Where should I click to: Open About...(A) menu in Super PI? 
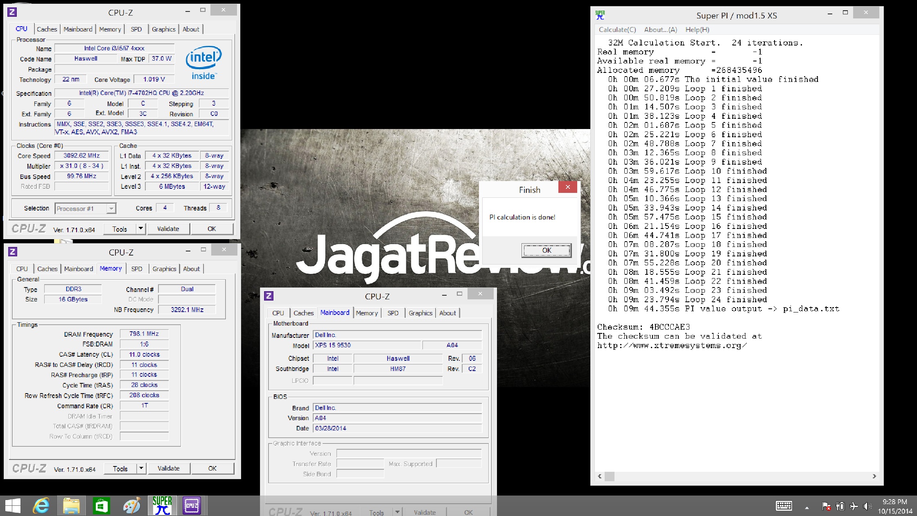coord(660,29)
